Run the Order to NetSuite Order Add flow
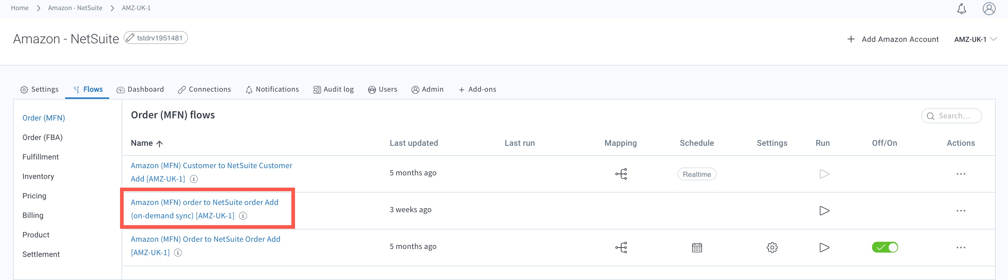Viewport: 1008px width, 280px height. (824, 248)
